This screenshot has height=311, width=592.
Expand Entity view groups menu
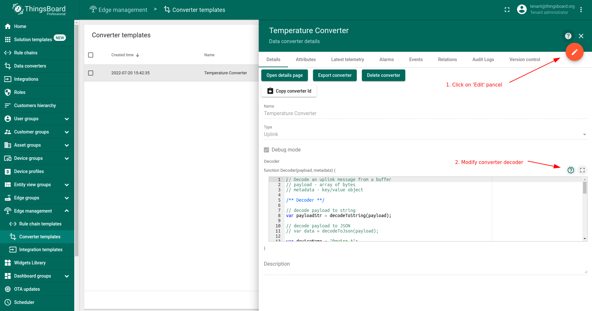67,185
